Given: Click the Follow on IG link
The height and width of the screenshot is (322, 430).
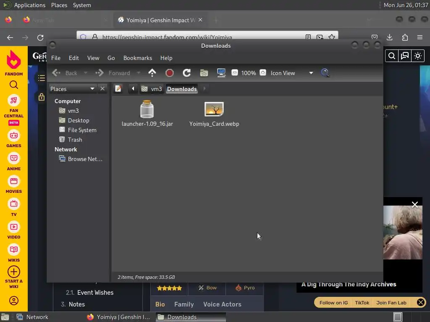Looking at the screenshot, I should pyautogui.click(x=333, y=303).
